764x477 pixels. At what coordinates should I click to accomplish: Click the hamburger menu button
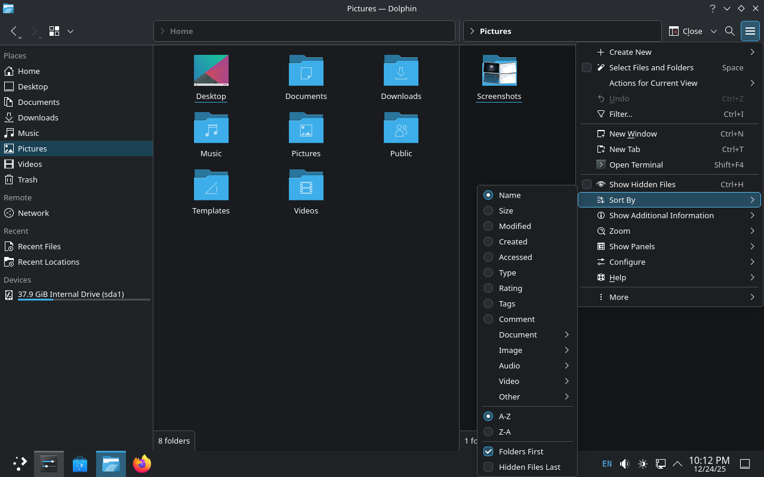point(750,31)
